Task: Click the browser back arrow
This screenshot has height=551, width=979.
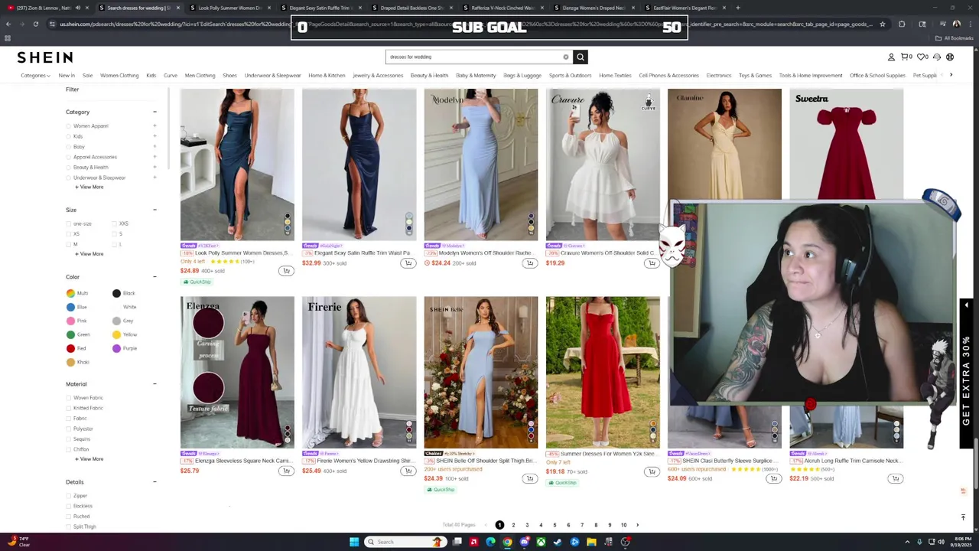Action: (8, 24)
